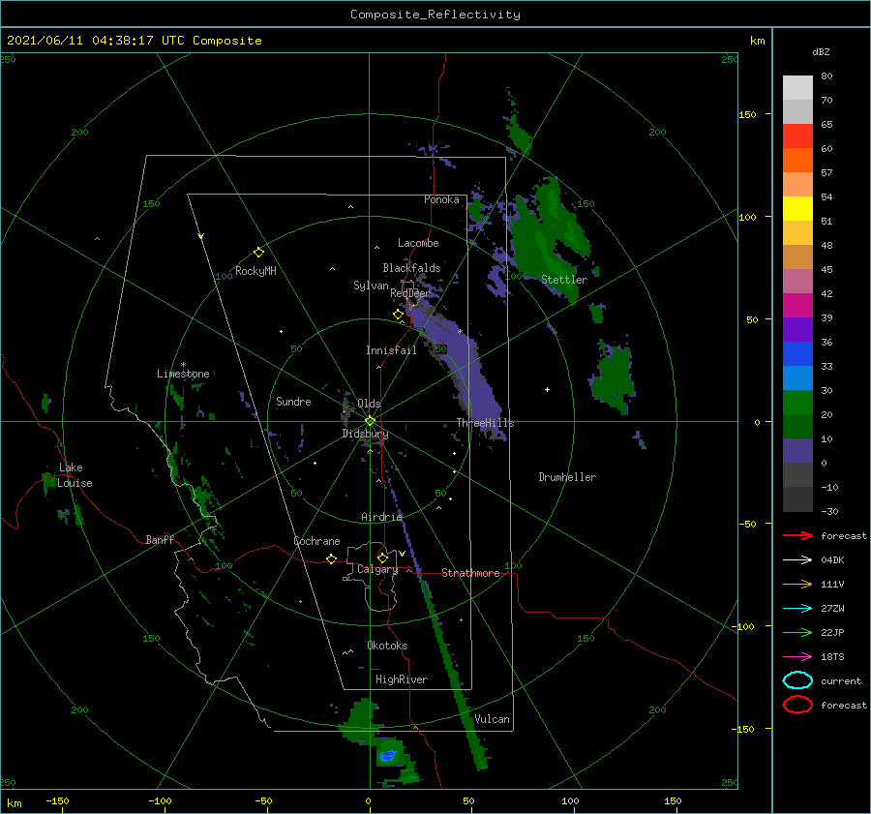Viewport: 871px width, 814px height.
Task: Click the Airdrie label
Action: click(381, 517)
